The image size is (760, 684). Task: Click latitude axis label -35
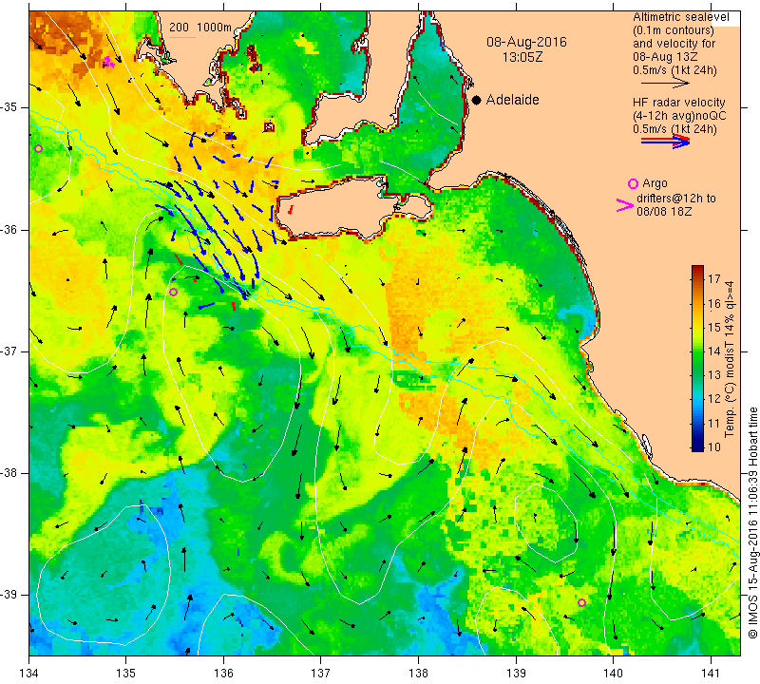pyautogui.click(x=9, y=107)
